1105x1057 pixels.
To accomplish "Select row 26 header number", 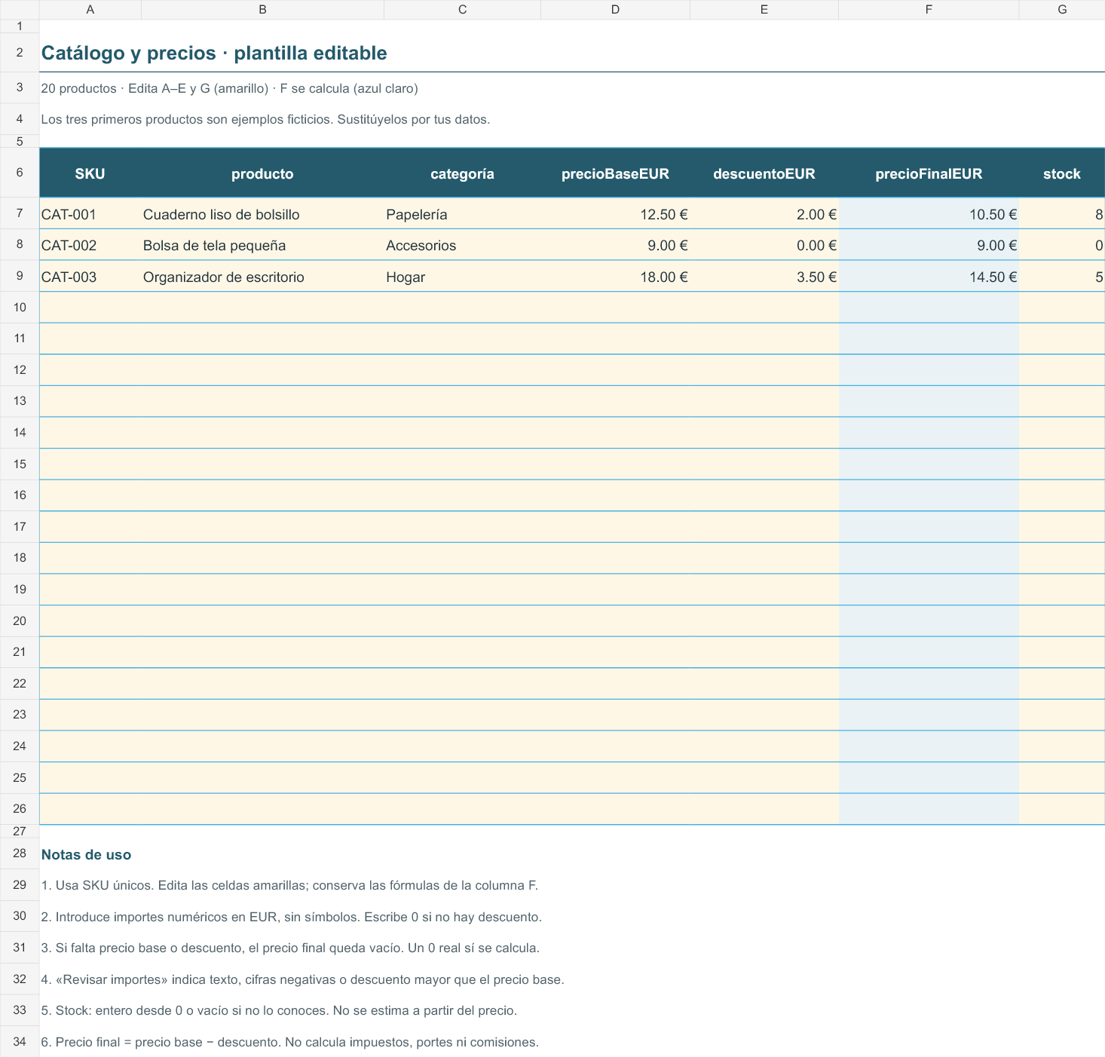I will 20,808.
